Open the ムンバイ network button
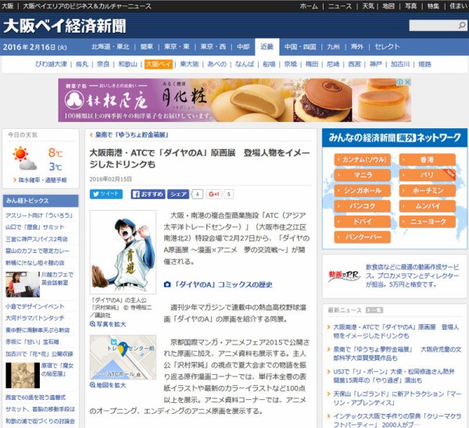Image resolution: width=469 pixels, height=428 pixels. coord(427,206)
